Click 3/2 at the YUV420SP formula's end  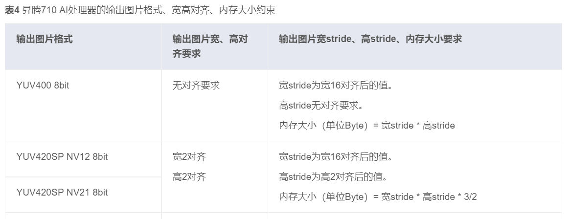coord(470,197)
